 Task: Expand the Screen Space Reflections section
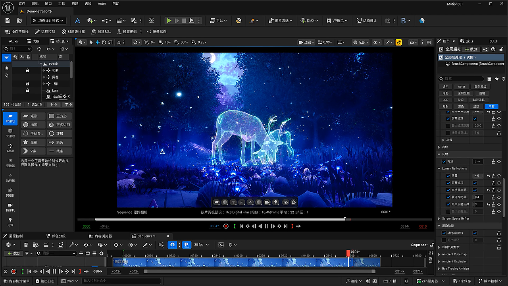(x=439, y=218)
